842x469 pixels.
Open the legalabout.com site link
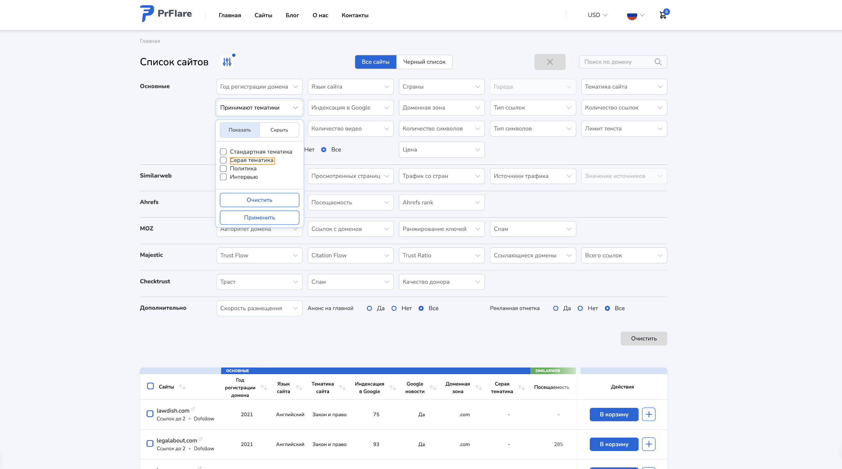point(177,440)
